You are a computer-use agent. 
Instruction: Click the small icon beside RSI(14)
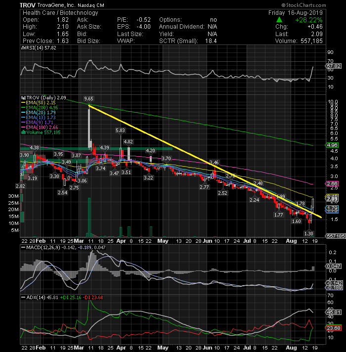pyautogui.click(x=22, y=48)
